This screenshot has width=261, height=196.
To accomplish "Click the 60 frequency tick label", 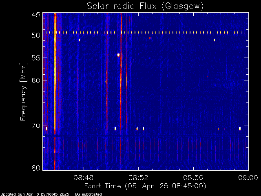I will pyautogui.click(x=36, y=80).
